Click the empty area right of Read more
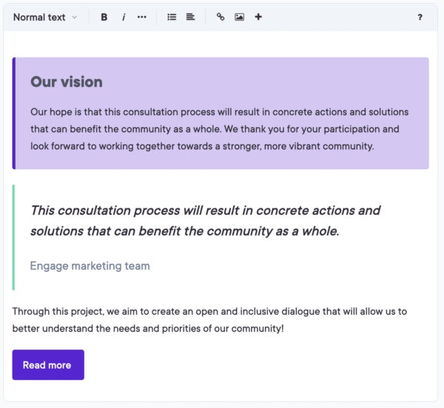This screenshot has height=408, width=444. pos(259,365)
